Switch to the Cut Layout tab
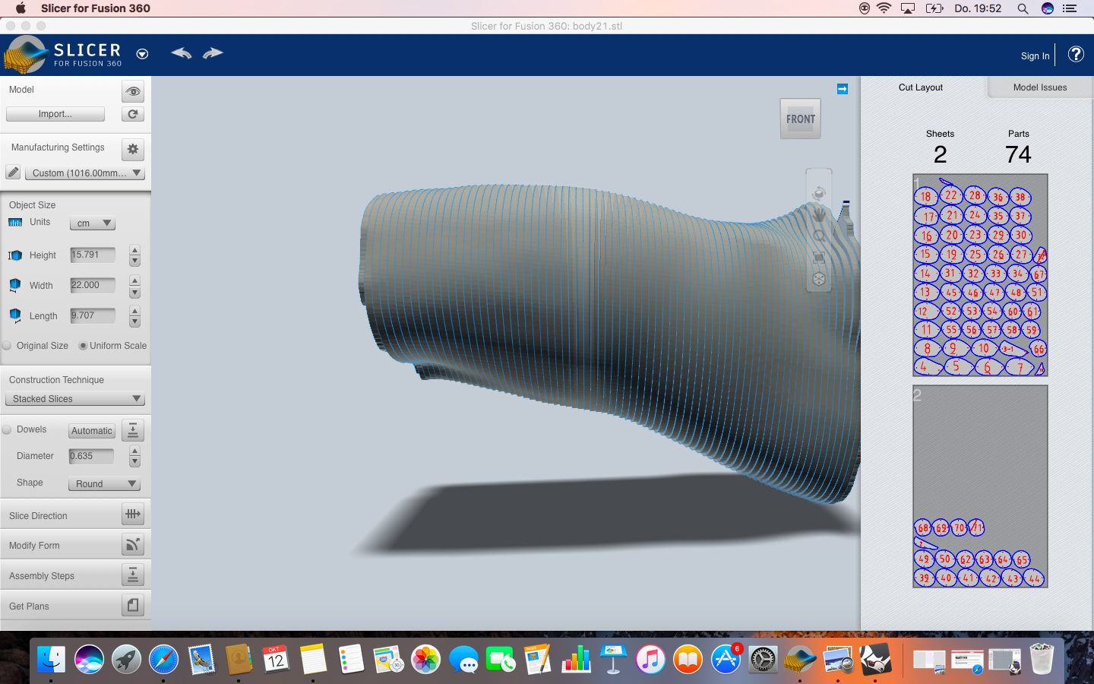Image resolution: width=1094 pixels, height=684 pixels. click(920, 87)
